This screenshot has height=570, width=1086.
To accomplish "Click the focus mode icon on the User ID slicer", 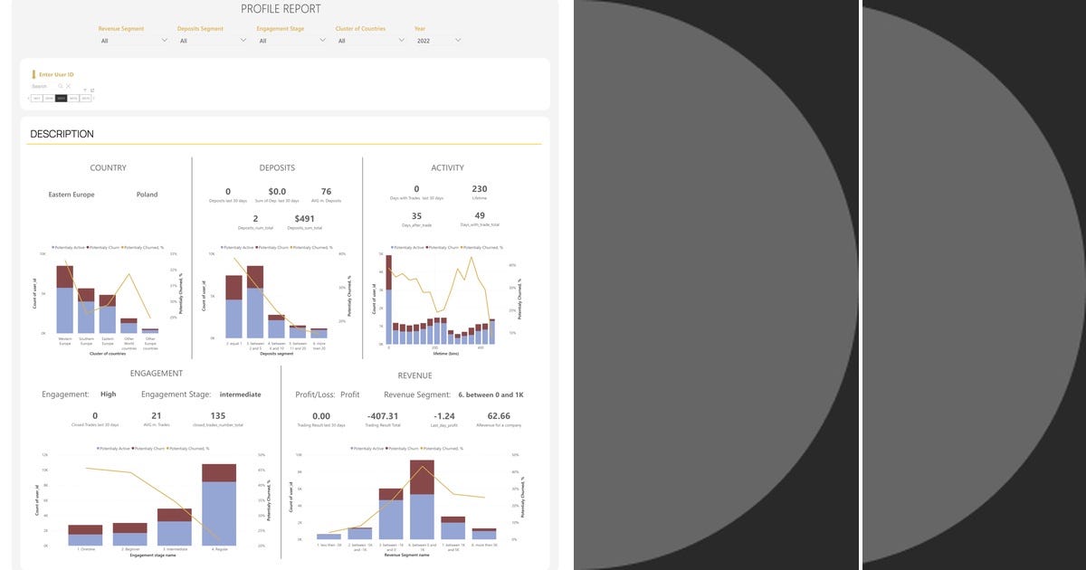I will pos(92,90).
